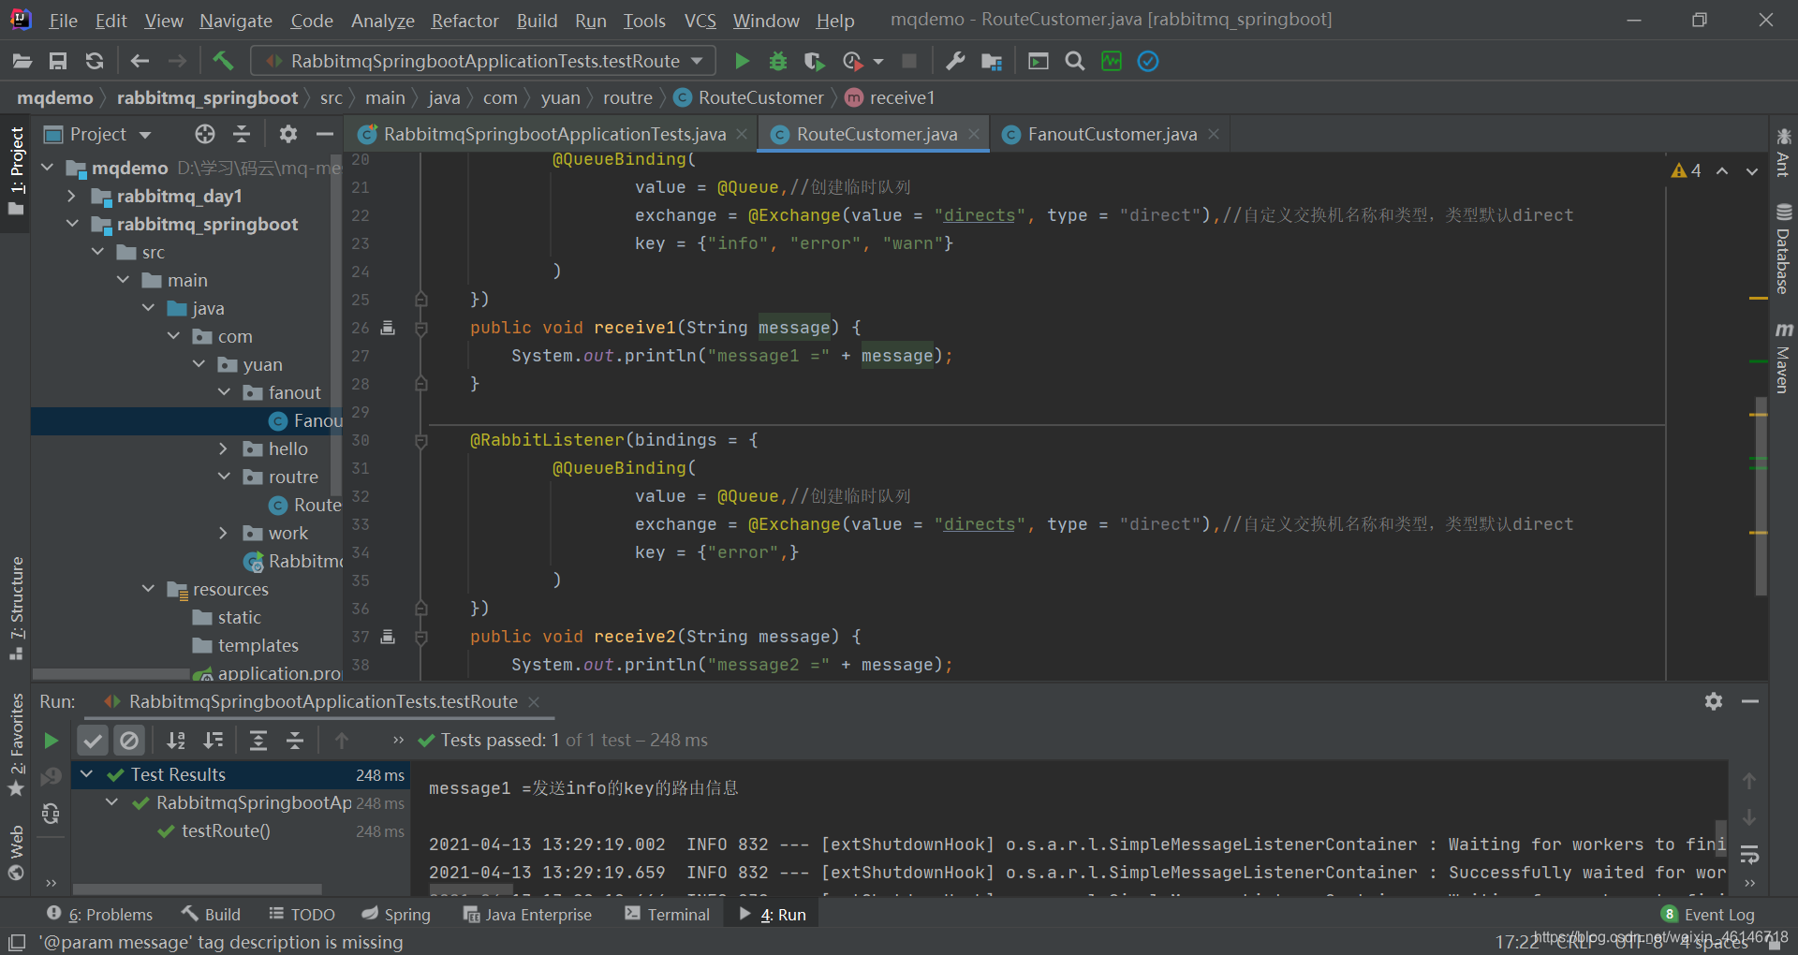
Task: Toggle the Structure tool window stripe button
Action: [x=16, y=609]
